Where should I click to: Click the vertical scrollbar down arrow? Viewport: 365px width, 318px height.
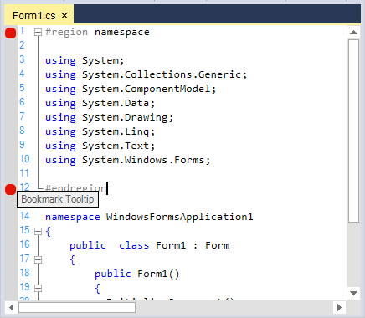353,293
